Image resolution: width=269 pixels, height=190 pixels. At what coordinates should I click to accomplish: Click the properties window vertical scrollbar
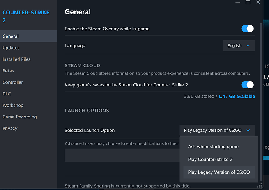point(261,102)
